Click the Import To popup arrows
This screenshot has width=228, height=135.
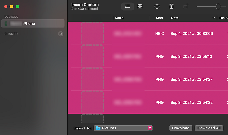(x=150, y=128)
